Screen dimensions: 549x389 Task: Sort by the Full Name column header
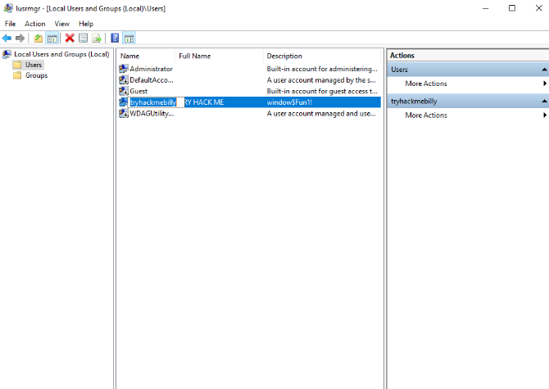tap(195, 56)
